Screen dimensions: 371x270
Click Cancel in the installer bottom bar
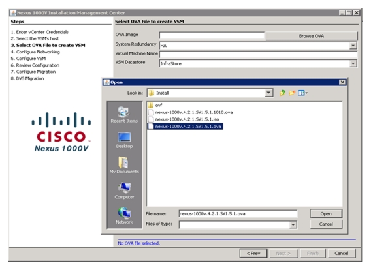click(341, 254)
